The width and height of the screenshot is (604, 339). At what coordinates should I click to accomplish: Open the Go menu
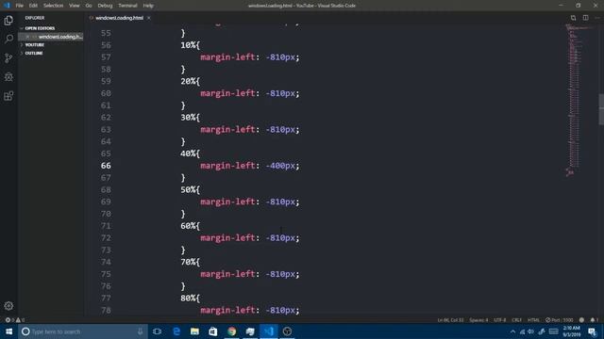click(89, 6)
